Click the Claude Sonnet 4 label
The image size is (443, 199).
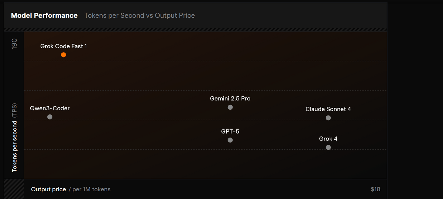pos(328,109)
